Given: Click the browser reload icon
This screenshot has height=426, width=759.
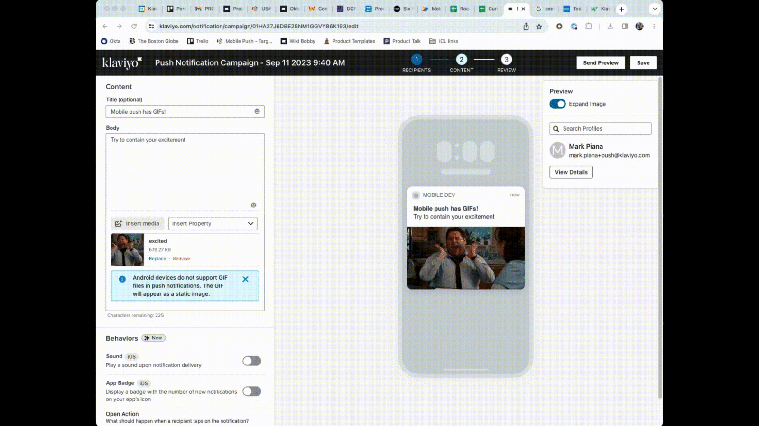Looking at the screenshot, I should 134,27.
